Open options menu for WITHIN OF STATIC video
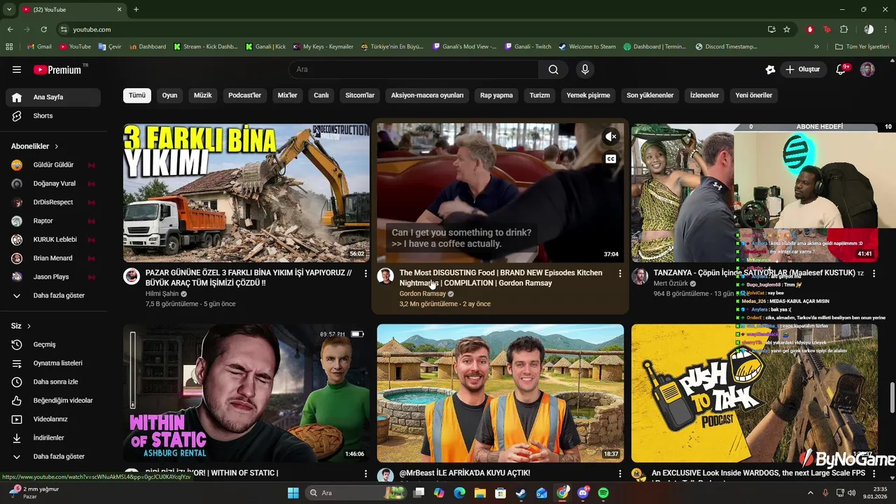 click(x=365, y=474)
